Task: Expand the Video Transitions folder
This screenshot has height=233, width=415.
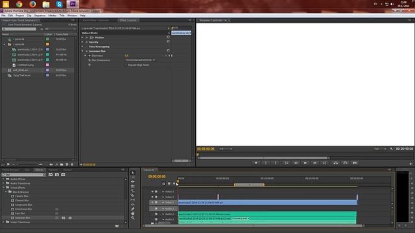Action: [4, 222]
